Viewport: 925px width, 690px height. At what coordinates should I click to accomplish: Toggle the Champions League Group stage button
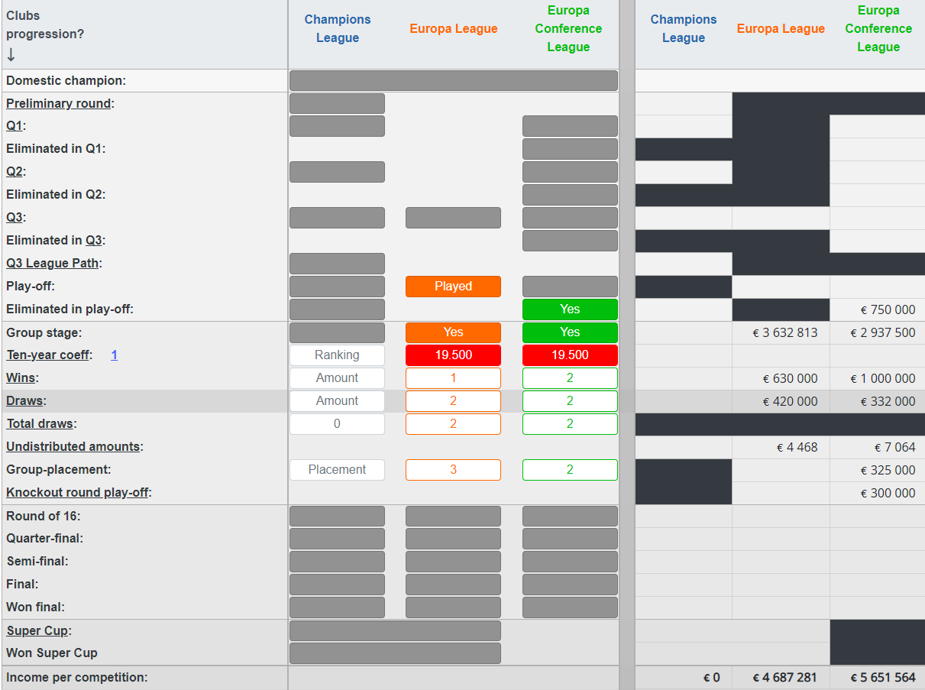[337, 332]
